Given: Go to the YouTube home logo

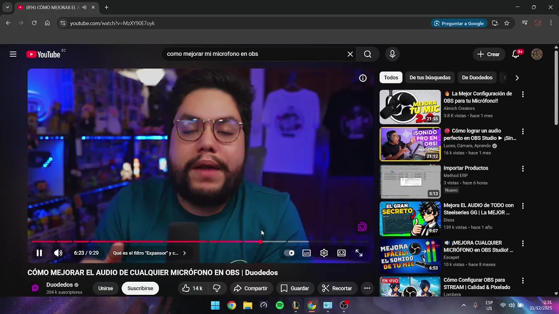Looking at the screenshot, I should (x=43, y=54).
